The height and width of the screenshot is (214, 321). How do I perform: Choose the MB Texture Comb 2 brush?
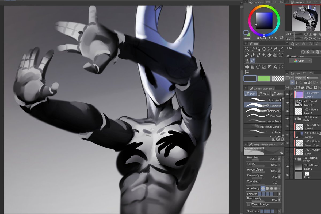click(262, 127)
